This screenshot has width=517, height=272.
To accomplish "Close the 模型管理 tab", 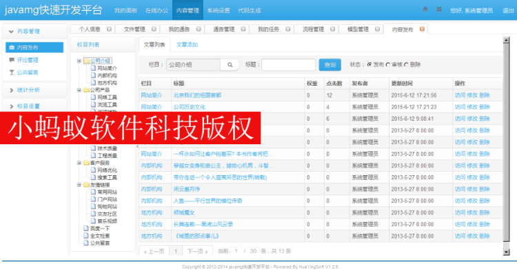I will (x=378, y=30).
